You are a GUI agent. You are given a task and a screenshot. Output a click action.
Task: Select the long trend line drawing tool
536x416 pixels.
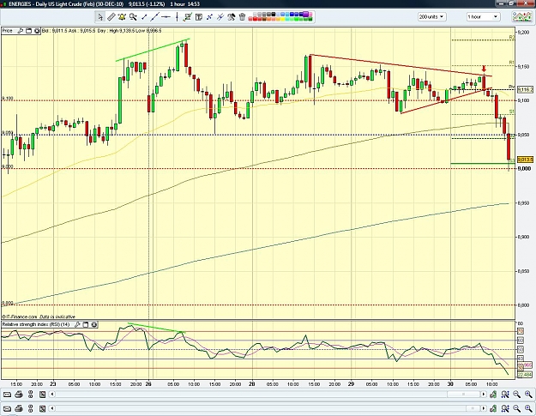tap(155, 17)
